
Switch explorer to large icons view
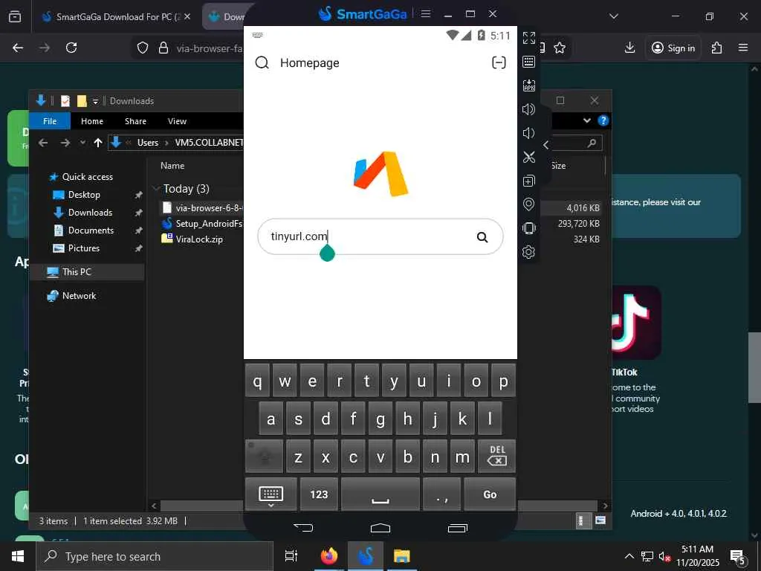point(600,520)
